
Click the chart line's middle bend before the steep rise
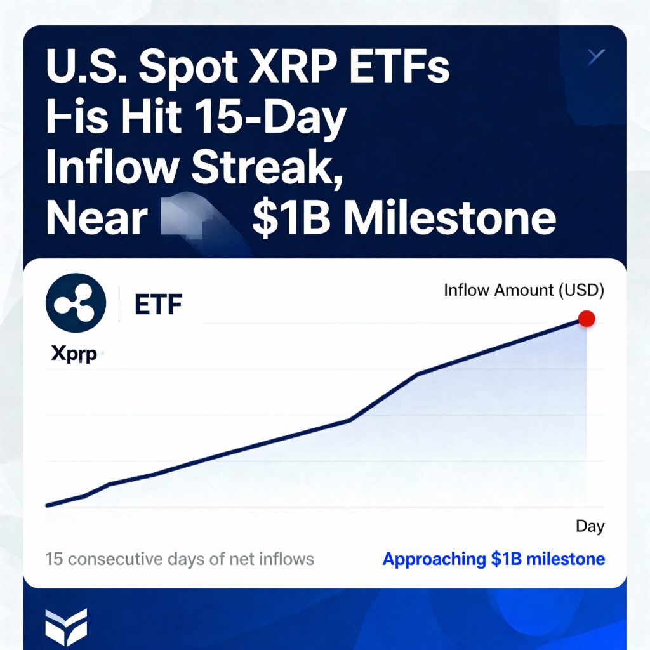(350, 420)
